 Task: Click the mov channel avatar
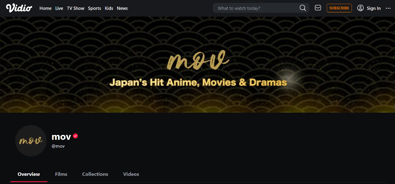point(31,141)
